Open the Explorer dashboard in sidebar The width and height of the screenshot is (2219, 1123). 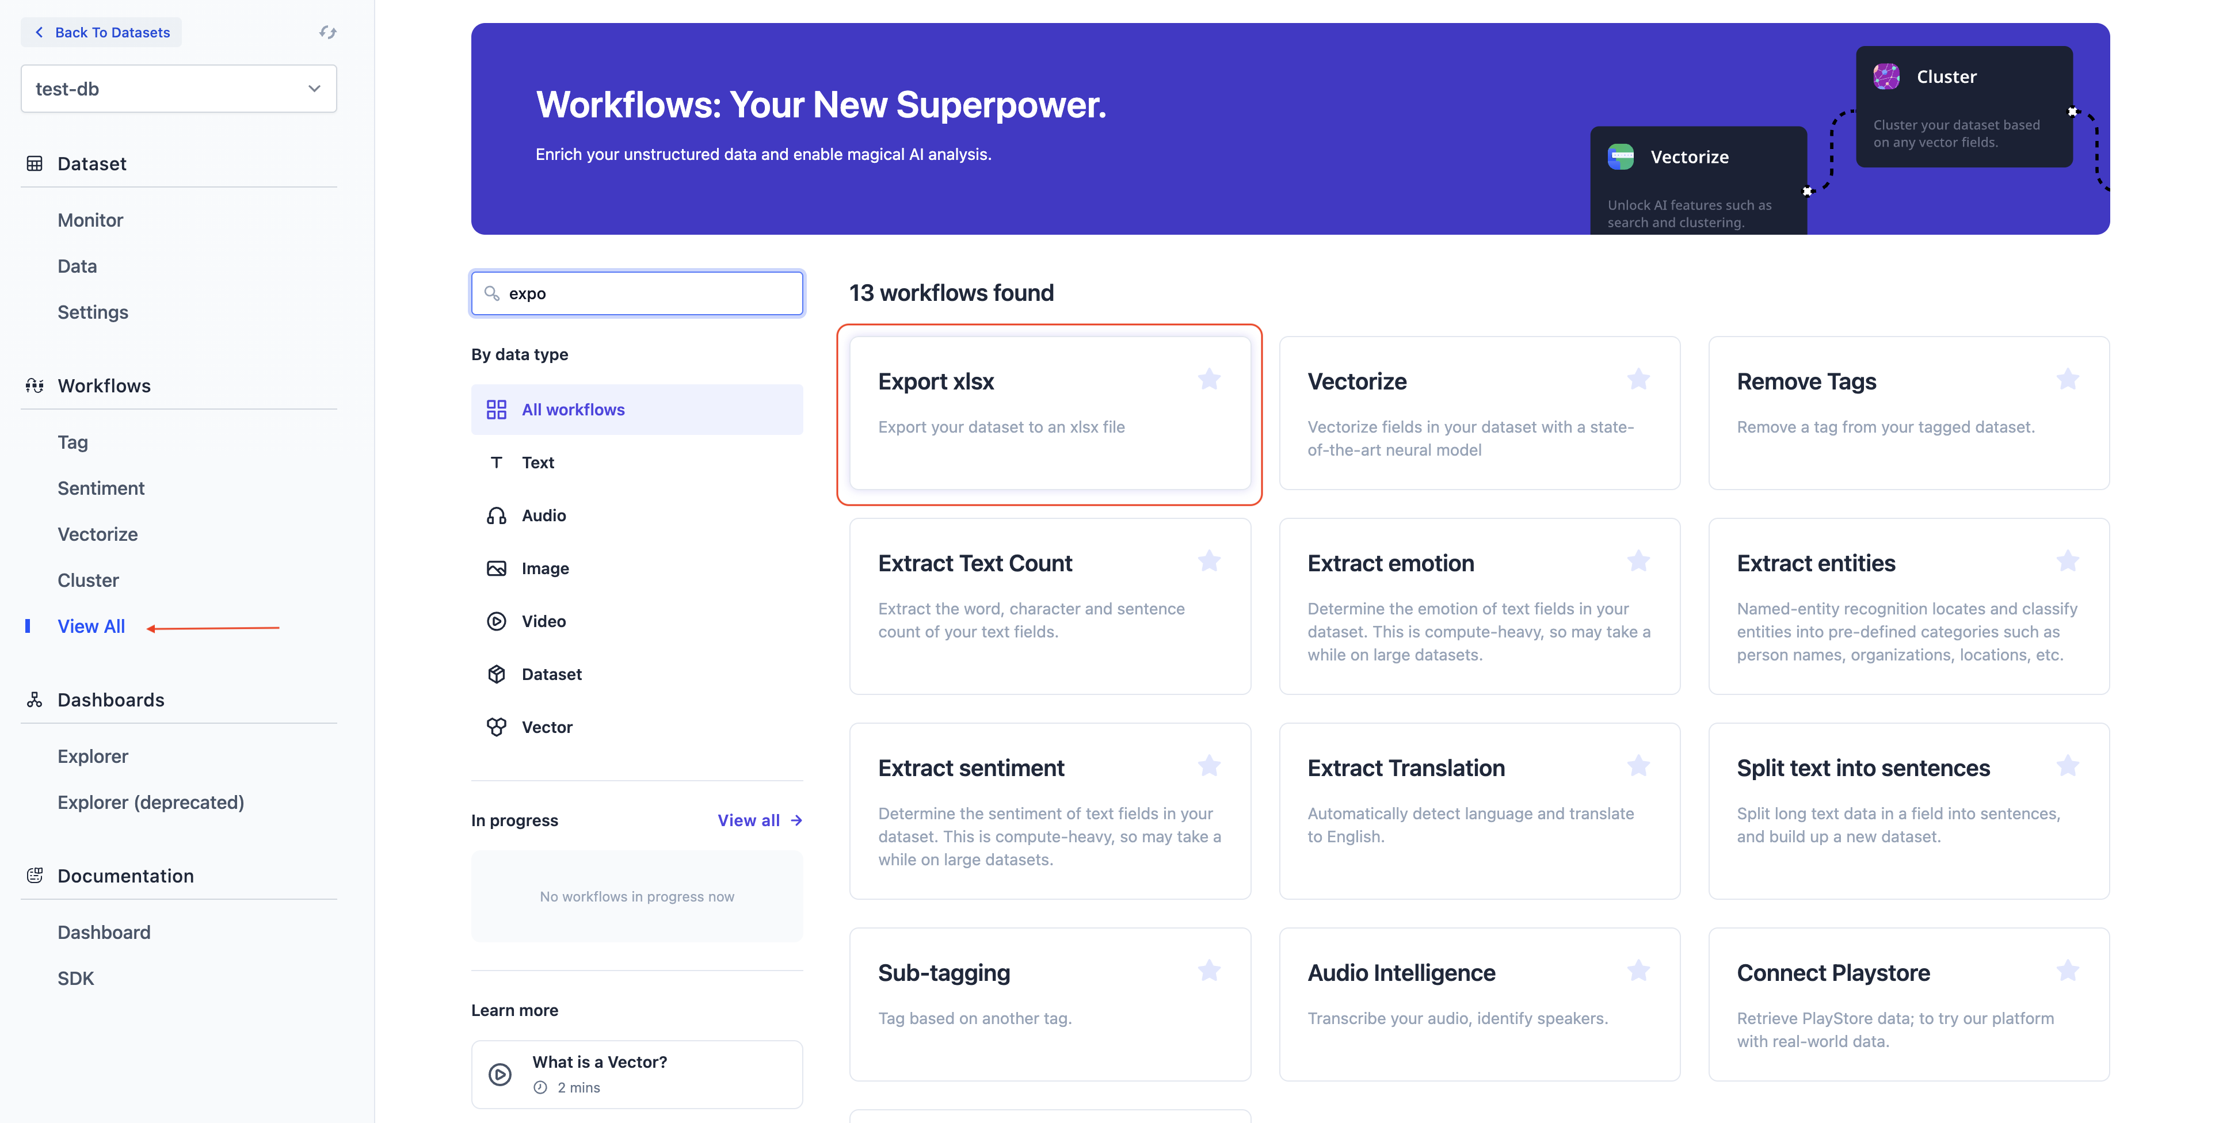tap(92, 756)
